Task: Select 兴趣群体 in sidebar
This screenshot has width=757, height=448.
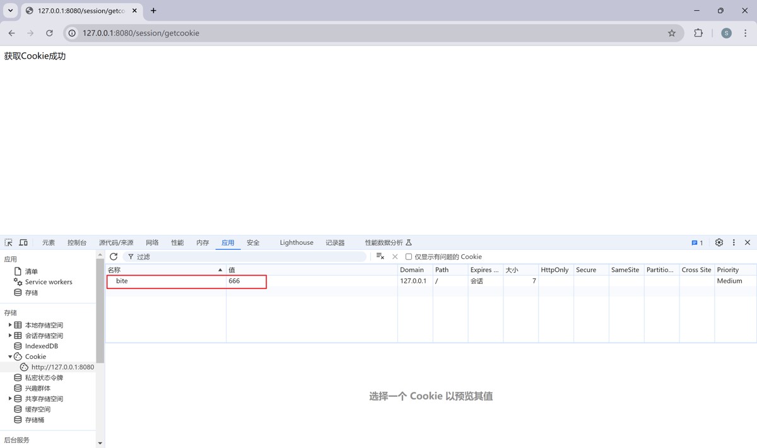Action: [x=37, y=388]
